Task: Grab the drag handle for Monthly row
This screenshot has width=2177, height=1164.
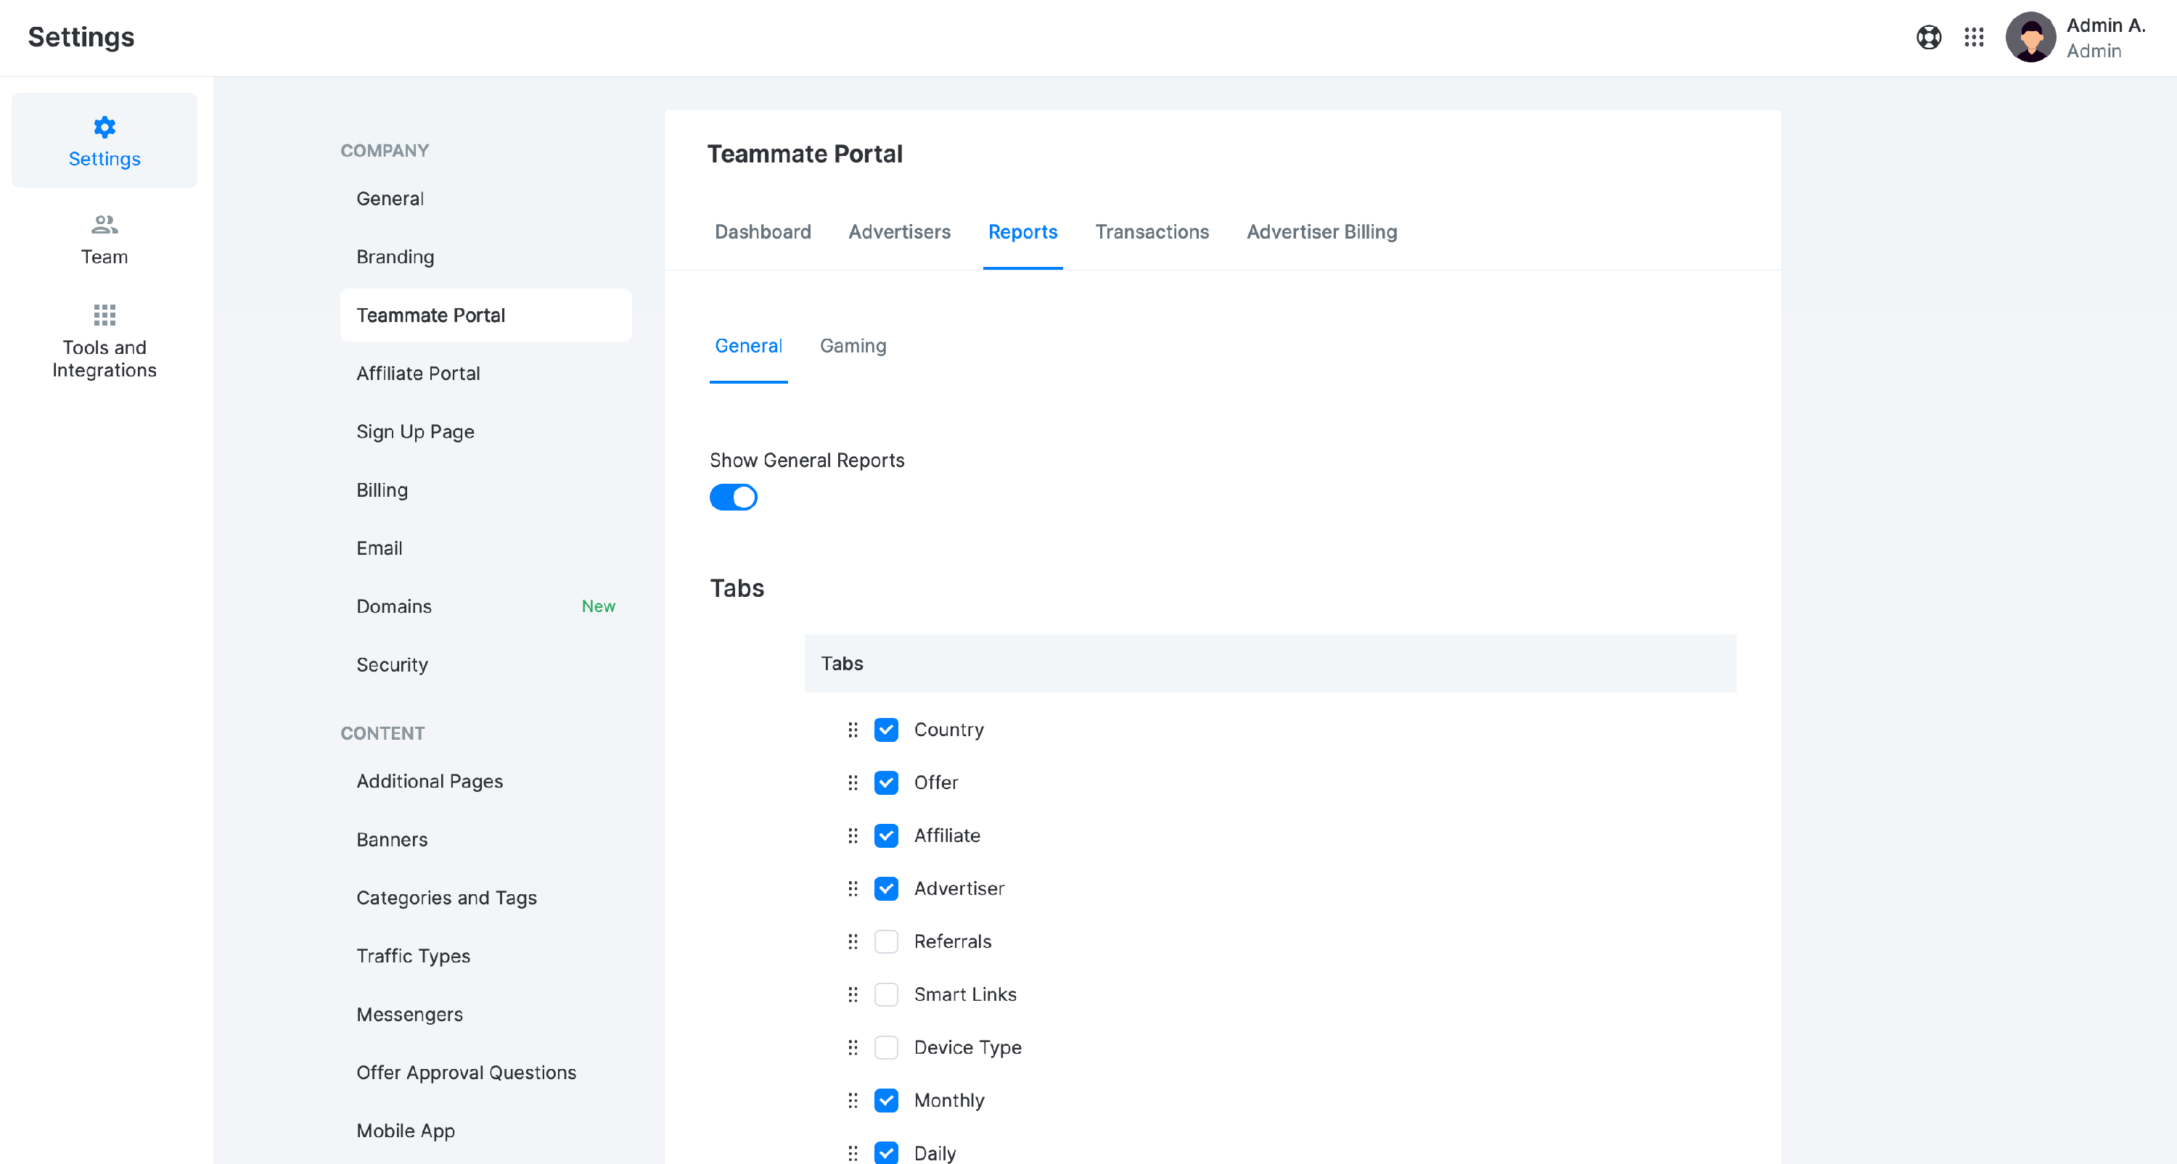Action: 853,1101
